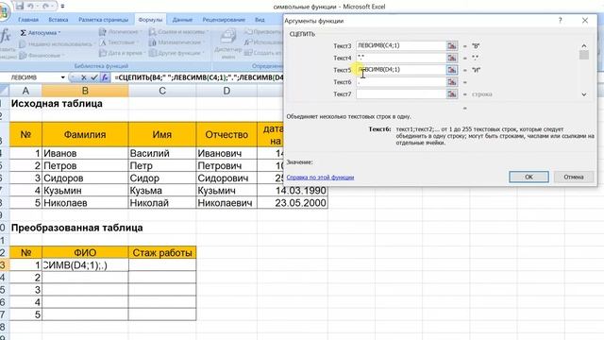Switch to the Вставка ribbon tab

coord(59,20)
